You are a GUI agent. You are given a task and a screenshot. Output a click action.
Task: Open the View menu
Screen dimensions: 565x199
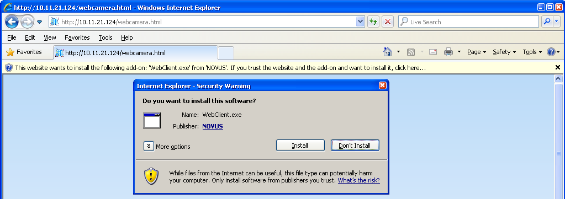[50, 37]
